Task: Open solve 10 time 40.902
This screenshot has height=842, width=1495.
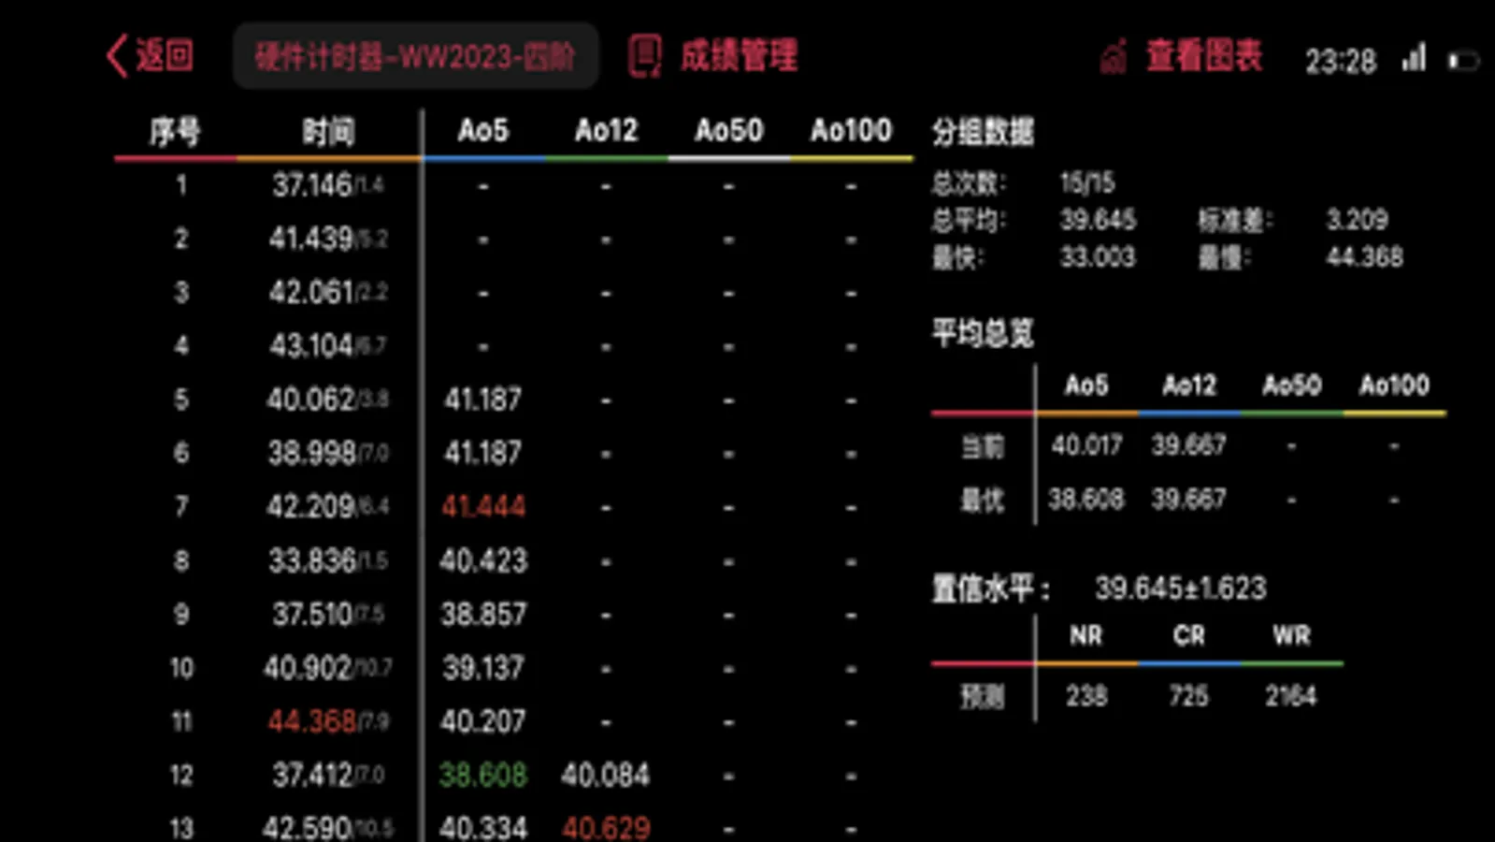Action: point(307,667)
